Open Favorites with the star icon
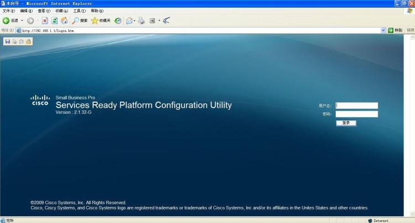 pos(95,20)
